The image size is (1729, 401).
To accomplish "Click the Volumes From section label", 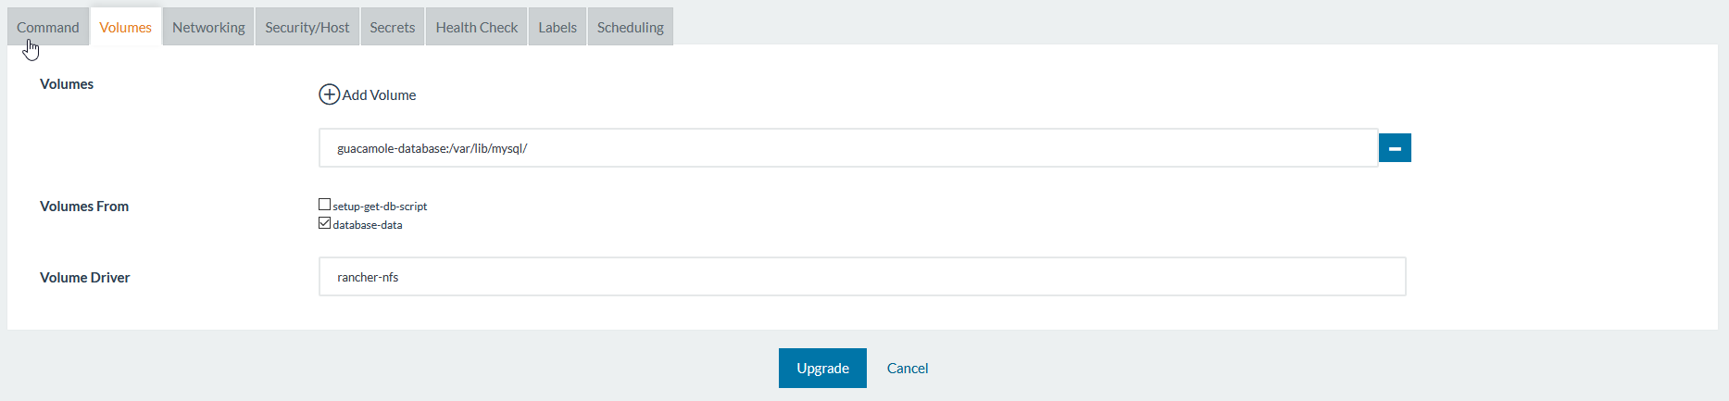I will pyautogui.click(x=84, y=207).
